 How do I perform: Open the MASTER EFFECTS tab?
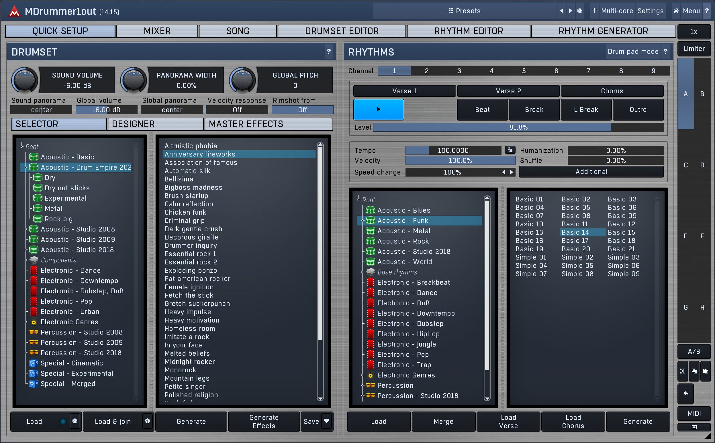pos(268,124)
